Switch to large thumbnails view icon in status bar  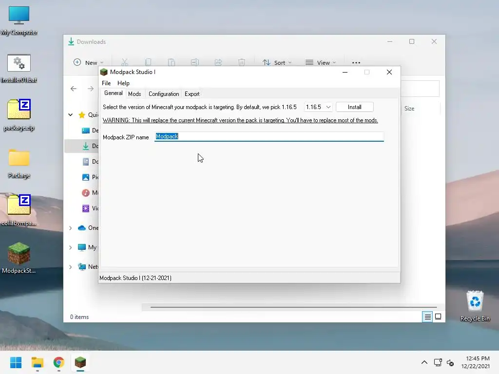(438, 317)
